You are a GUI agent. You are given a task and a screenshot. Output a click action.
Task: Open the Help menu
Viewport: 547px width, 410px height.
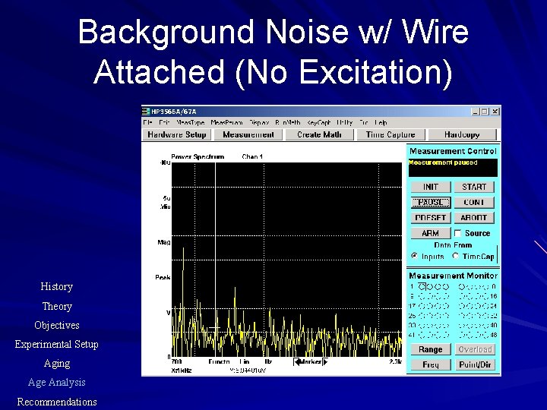[x=381, y=123]
